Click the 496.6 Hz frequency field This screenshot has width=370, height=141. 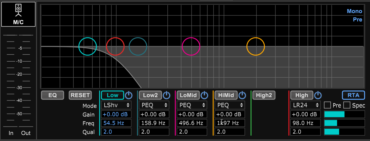(x=192, y=123)
